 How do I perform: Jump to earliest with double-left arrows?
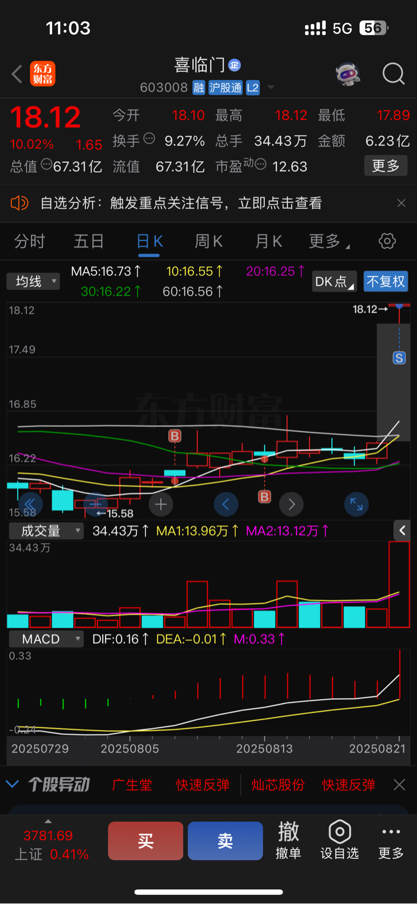pyautogui.click(x=30, y=504)
